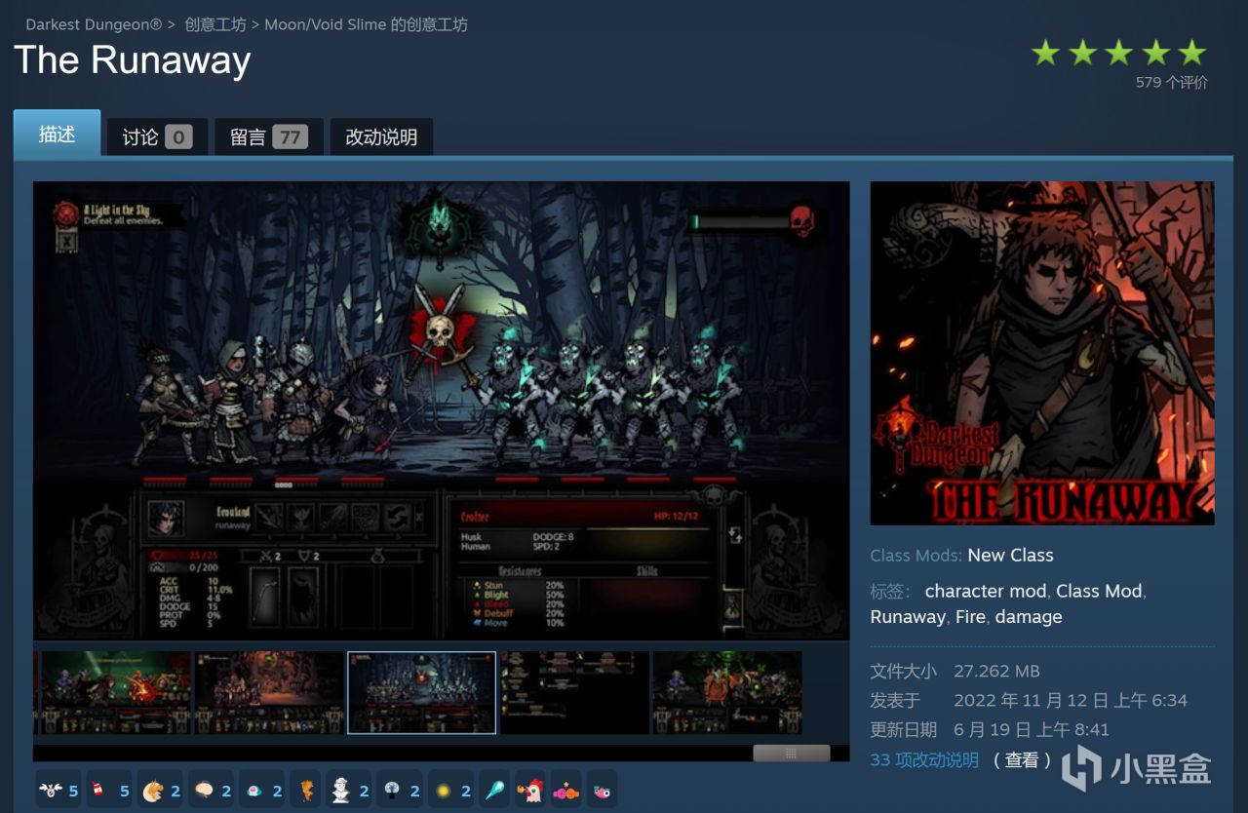Viewport: 1248px width, 813px height.
Task: Click the update date 6 月 19 日 上午 8:41
Action: click(x=1032, y=729)
